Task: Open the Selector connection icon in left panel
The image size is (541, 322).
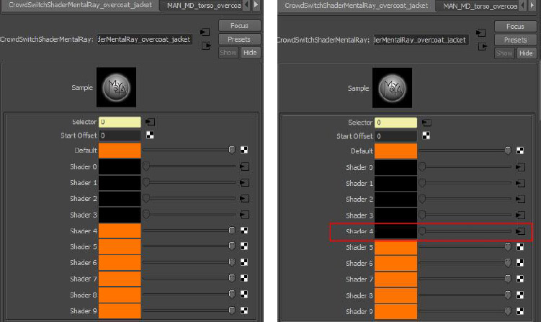Action: tap(150, 122)
